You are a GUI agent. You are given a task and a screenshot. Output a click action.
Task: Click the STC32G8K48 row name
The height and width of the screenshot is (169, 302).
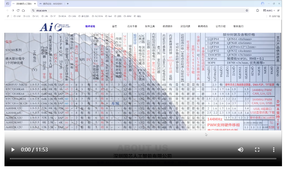pos(15,89)
